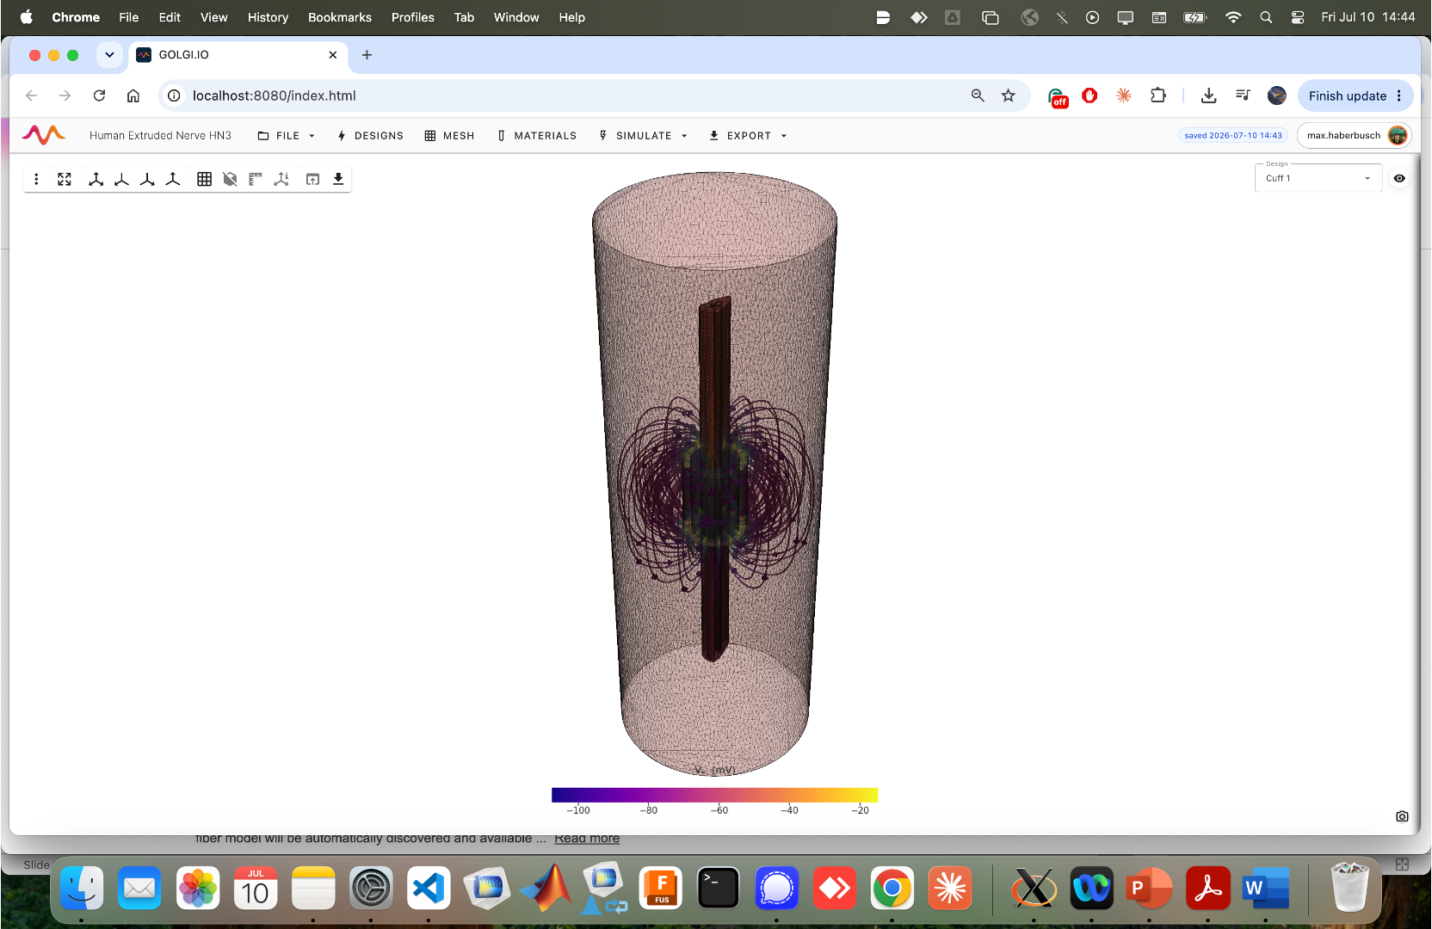Image resolution: width=1432 pixels, height=929 pixels.
Task: Toggle the hidden-object cube icon
Action: tap(230, 179)
